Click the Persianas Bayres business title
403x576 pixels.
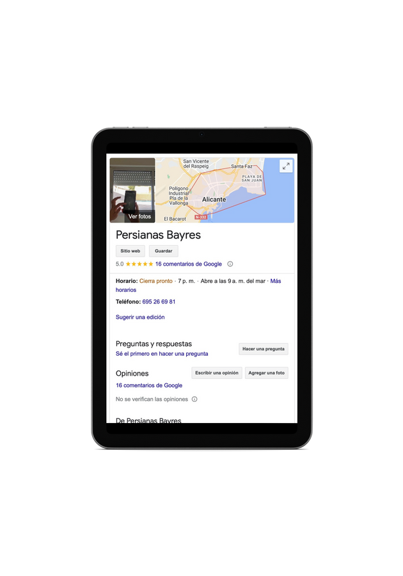click(x=158, y=235)
